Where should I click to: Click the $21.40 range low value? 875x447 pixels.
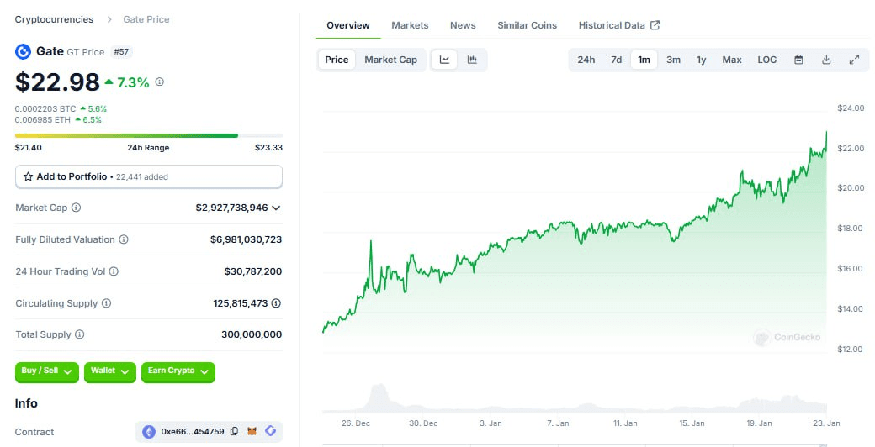29,148
